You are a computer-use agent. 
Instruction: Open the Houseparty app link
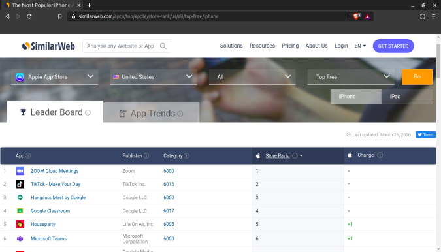coord(43,224)
